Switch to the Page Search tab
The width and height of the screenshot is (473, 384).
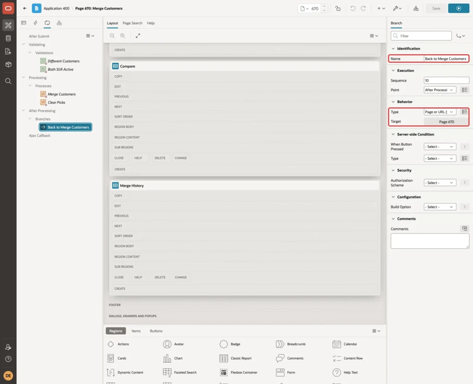pos(132,23)
